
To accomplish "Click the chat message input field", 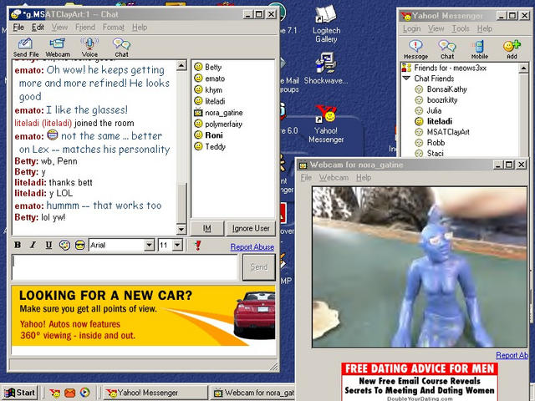I will click(x=125, y=267).
